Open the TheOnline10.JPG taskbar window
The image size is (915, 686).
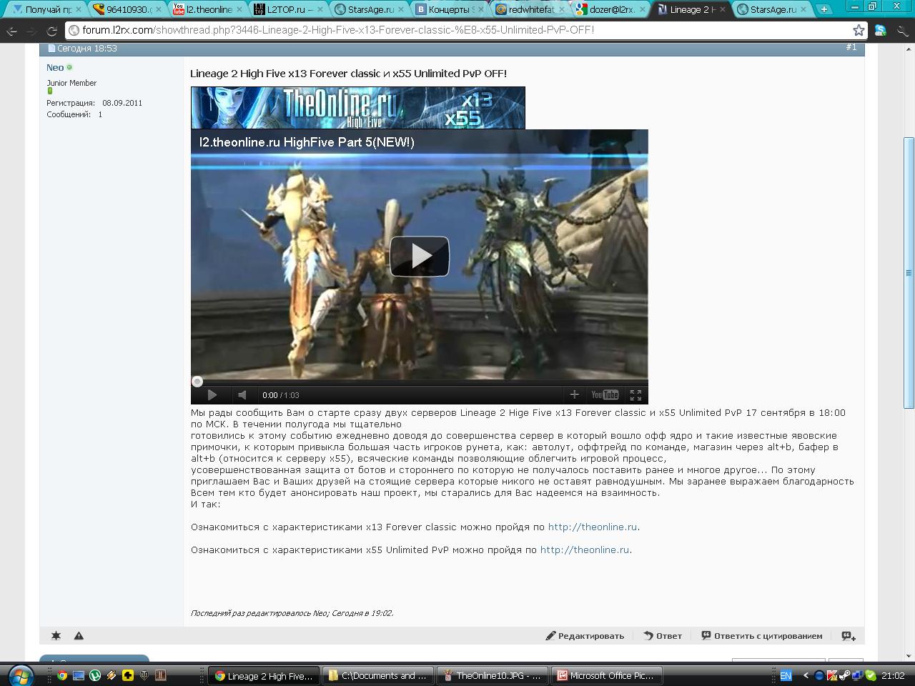point(493,675)
